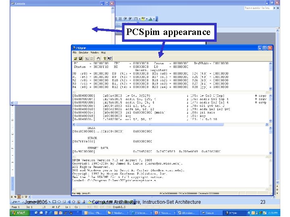Click the context help arrow-question icon in PCSpim
This screenshot has height=217, width=290.
110,59
